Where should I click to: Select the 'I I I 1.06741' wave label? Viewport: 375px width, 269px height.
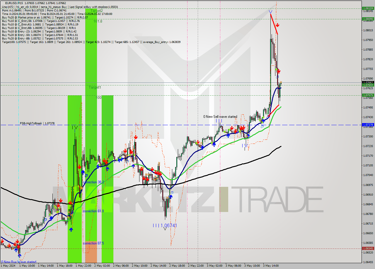tap(165, 225)
